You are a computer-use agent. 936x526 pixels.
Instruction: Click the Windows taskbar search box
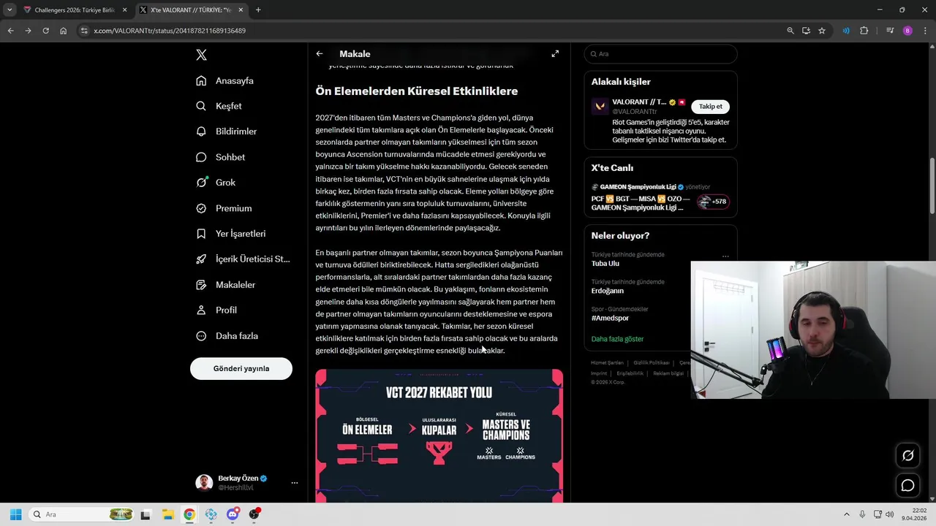(81, 514)
